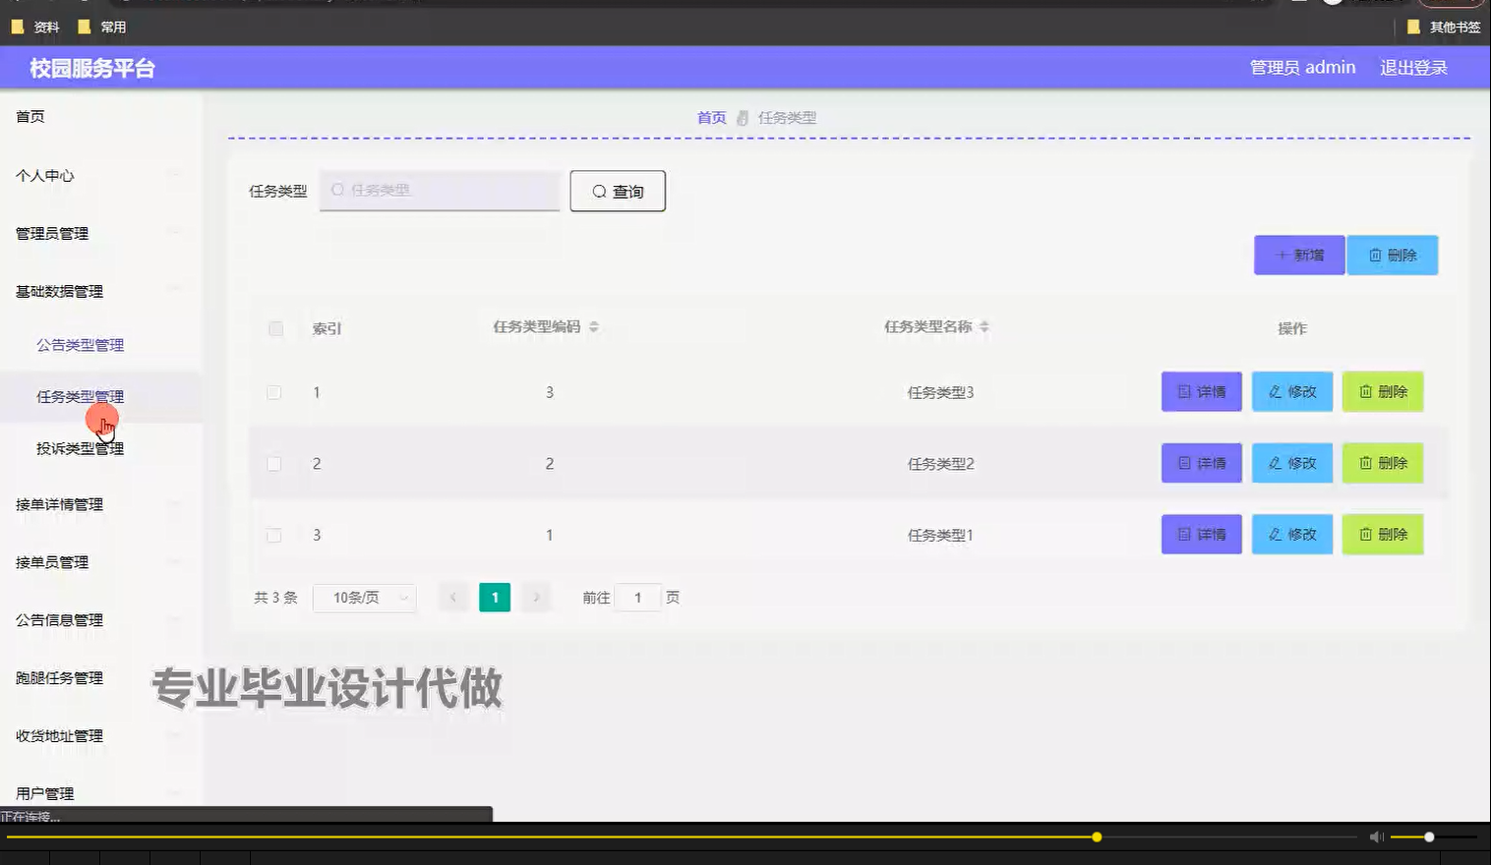
Task: Click 首页 breadcrumb link
Action: pos(711,118)
